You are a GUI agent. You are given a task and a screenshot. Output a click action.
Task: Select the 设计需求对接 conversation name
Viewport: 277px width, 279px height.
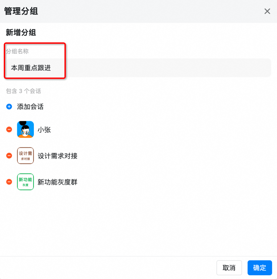point(58,156)
